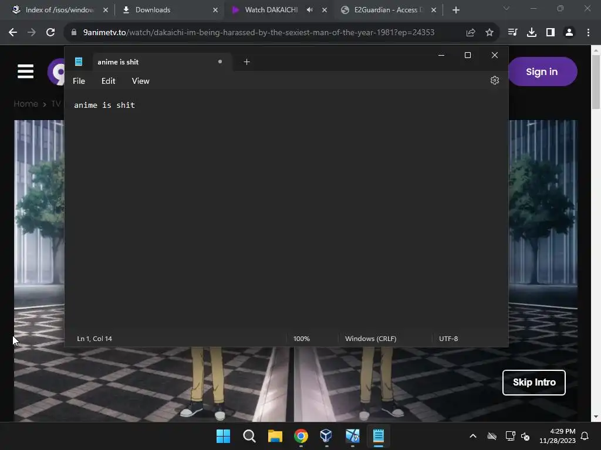Bookmark this page with star icon
This screenshot has height=450, width=601.
click(x=489, y=33)
